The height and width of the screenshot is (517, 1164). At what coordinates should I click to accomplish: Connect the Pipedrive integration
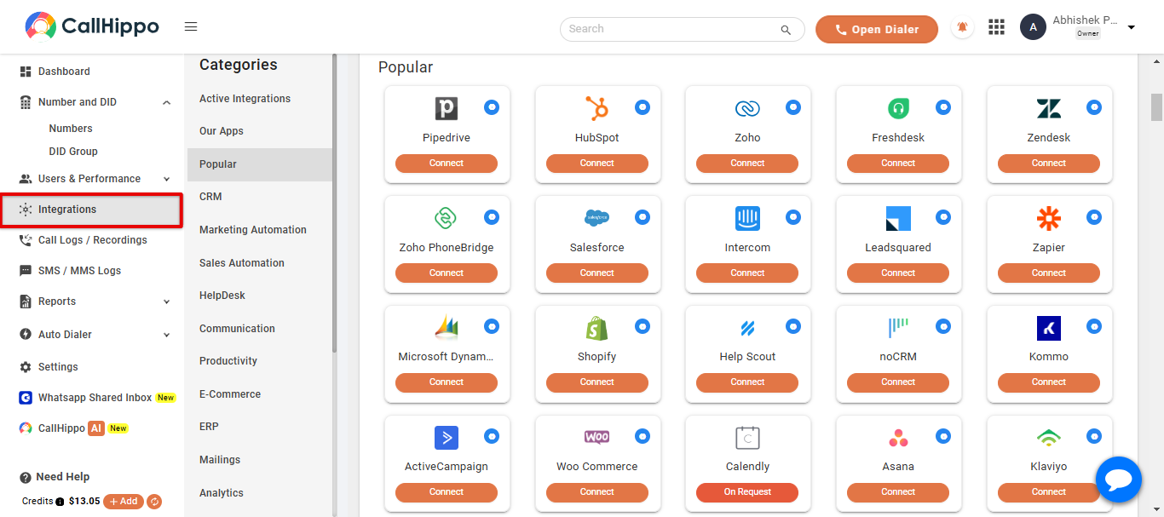(x=447, y=164)
